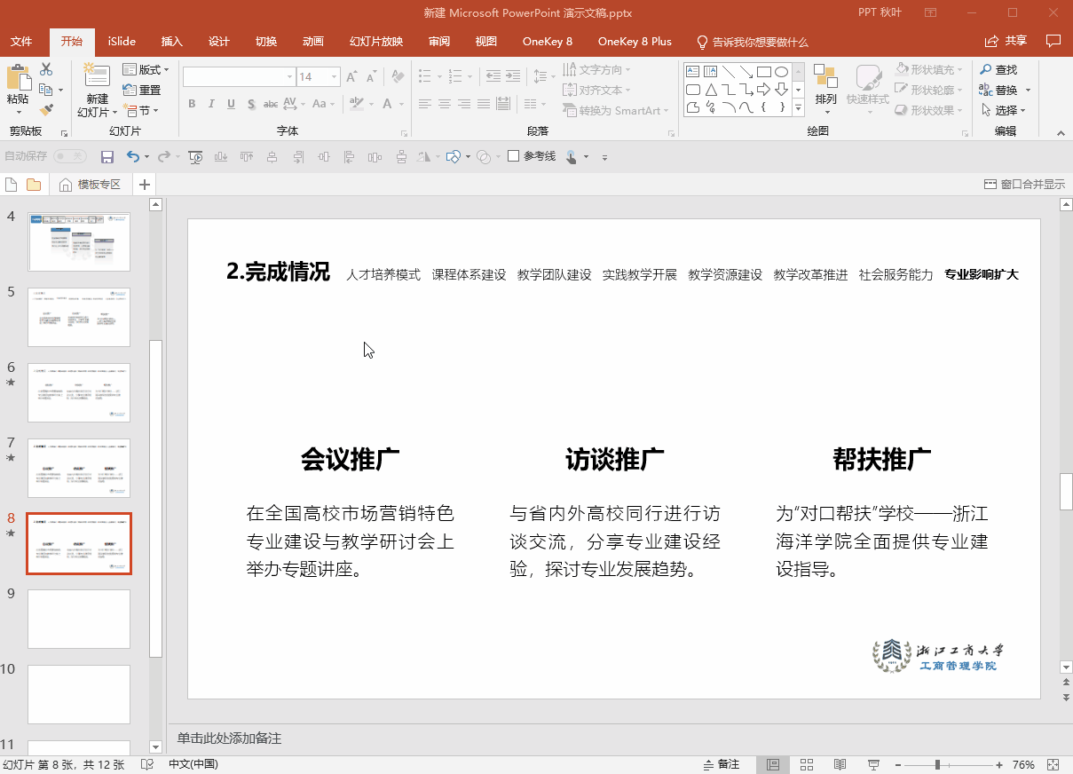The width and height of the screenshot is (1073, 774).
Task: Click the new document icon in the tab bar
Action: (12, 185)
